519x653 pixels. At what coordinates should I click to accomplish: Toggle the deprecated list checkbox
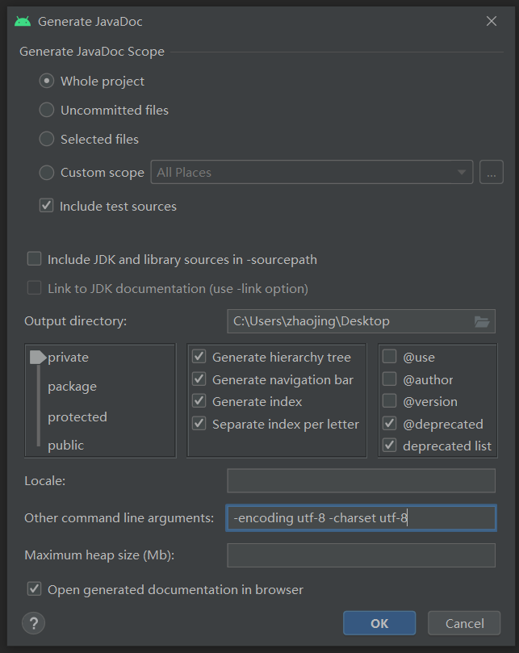390,446
